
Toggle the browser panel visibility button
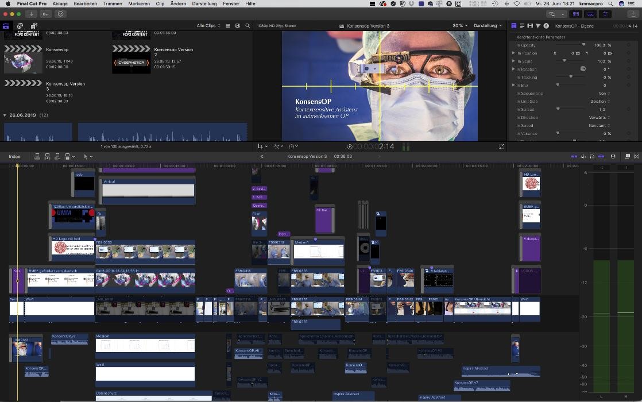click(x=575, y=14)
